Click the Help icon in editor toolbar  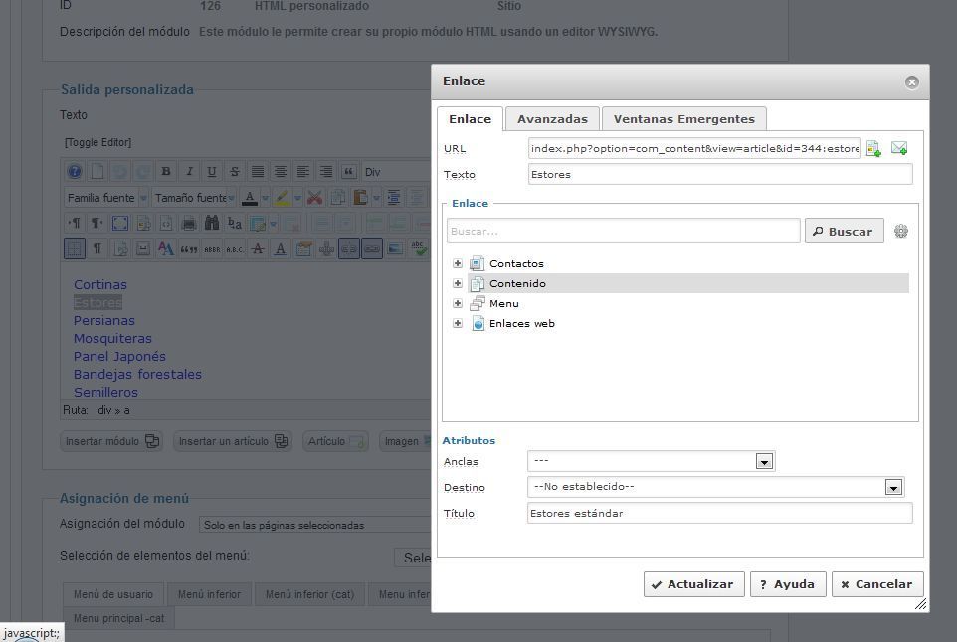[x=75, y=171]
